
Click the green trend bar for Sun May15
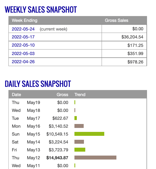(89, 134)
